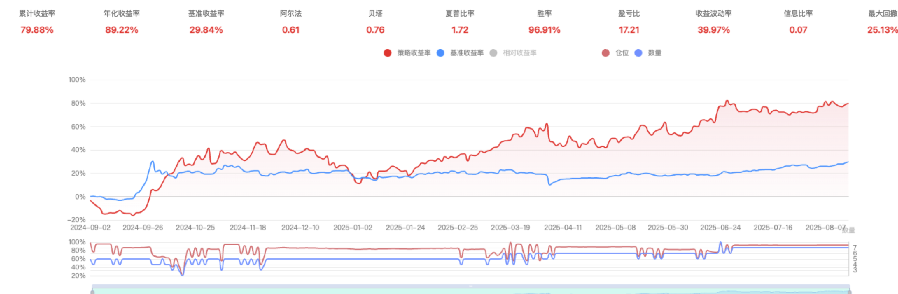Image resolution: width=898 pixels, height=294 pixels.
Task: Click the 2025-01-02 date axis label
Action: pyautogui.click(x=353, y=227)
